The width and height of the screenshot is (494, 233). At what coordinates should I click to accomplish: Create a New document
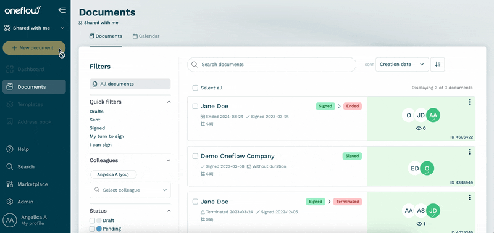pos(34,48)
